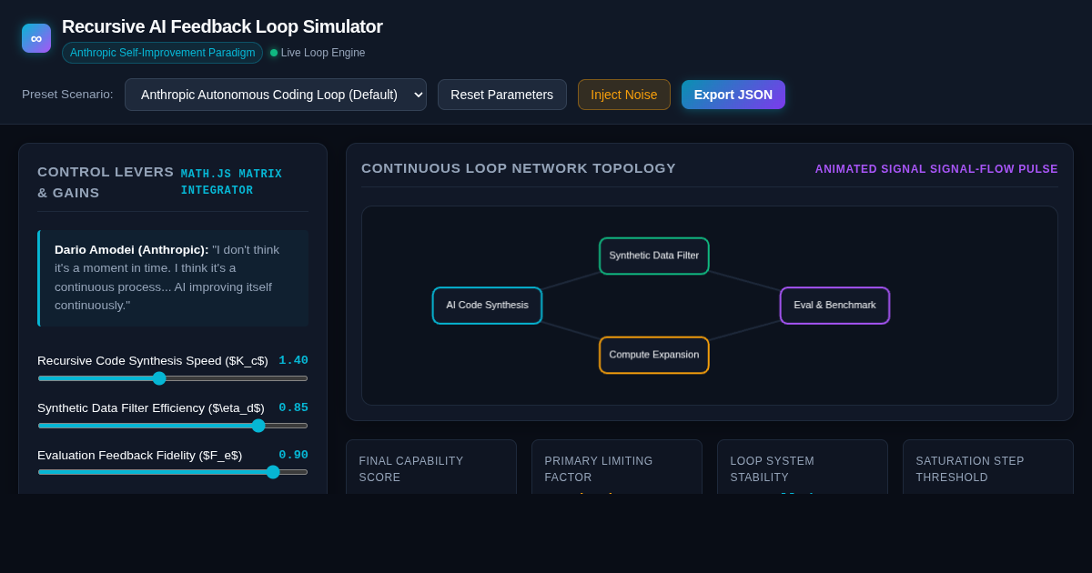The height and width of the screenshot is (573, 1092).
Task: Select the Eval & Benchmark node
Action: [x=834, y=306]
